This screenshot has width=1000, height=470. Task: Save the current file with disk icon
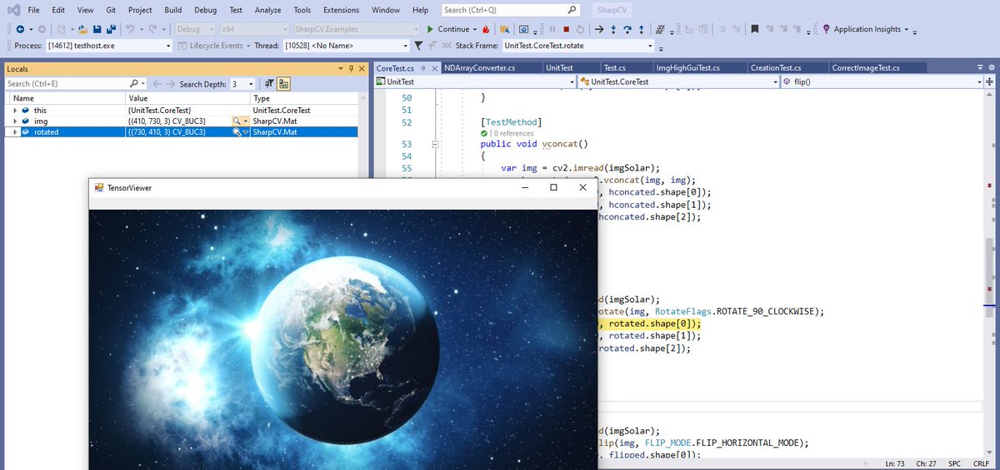coord(97,29)
